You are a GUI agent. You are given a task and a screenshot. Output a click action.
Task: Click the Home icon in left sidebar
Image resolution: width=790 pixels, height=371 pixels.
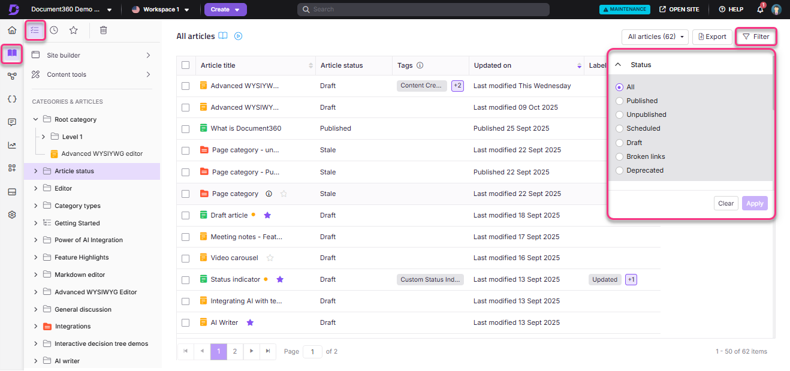pyautogui.click(x=12, y=30)
